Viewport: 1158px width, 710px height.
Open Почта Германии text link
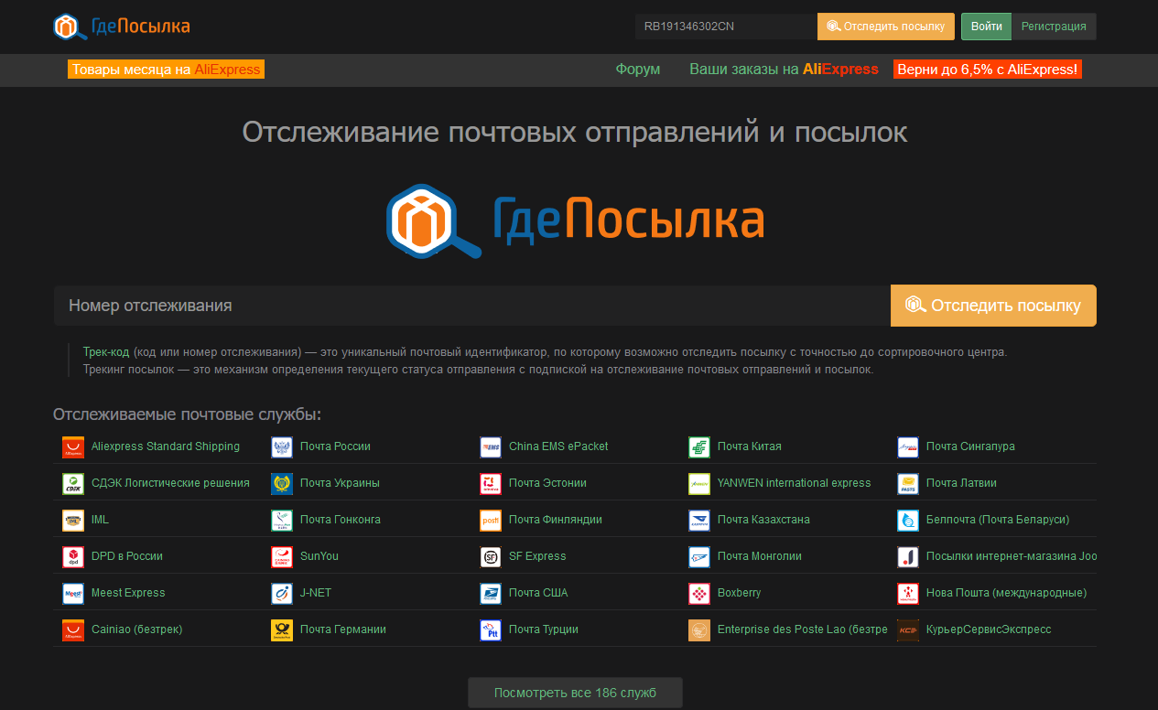click(343, 629)
